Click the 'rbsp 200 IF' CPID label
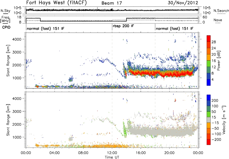 (x=123, y=26)
